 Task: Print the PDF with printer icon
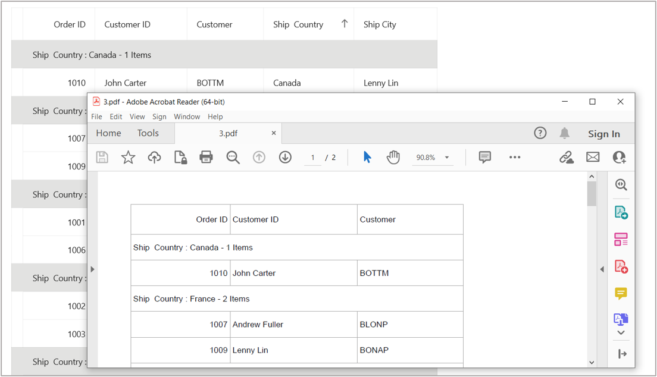tap(206, 158)
